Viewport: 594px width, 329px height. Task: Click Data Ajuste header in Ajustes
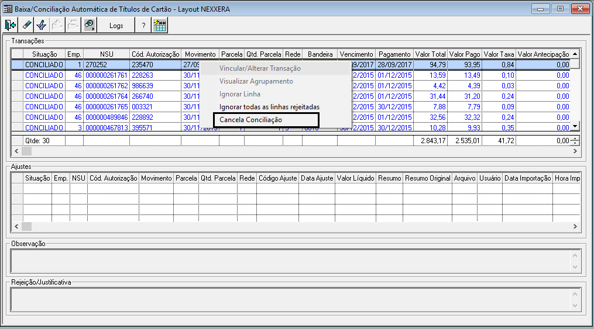(x=317, y=178)
